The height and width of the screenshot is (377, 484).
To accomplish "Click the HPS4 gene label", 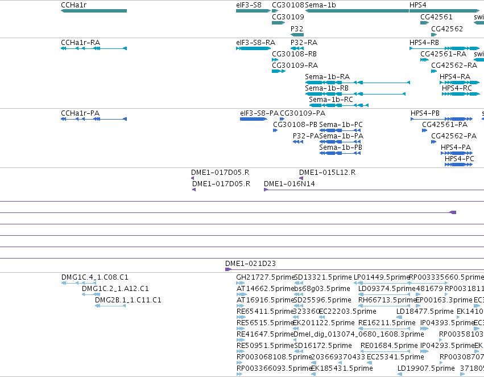I will 417,5.
